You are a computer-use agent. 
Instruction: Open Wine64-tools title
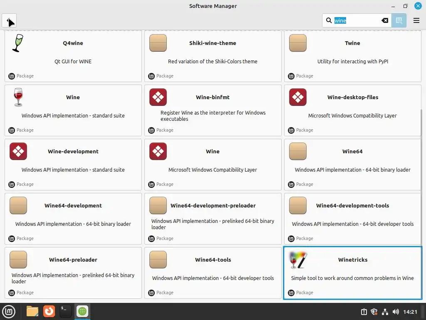pyautogui.click(x=213, y=260)
